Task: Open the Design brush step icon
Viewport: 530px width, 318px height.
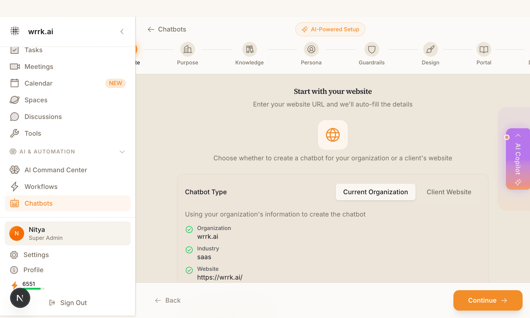Action: click(430, 49)
